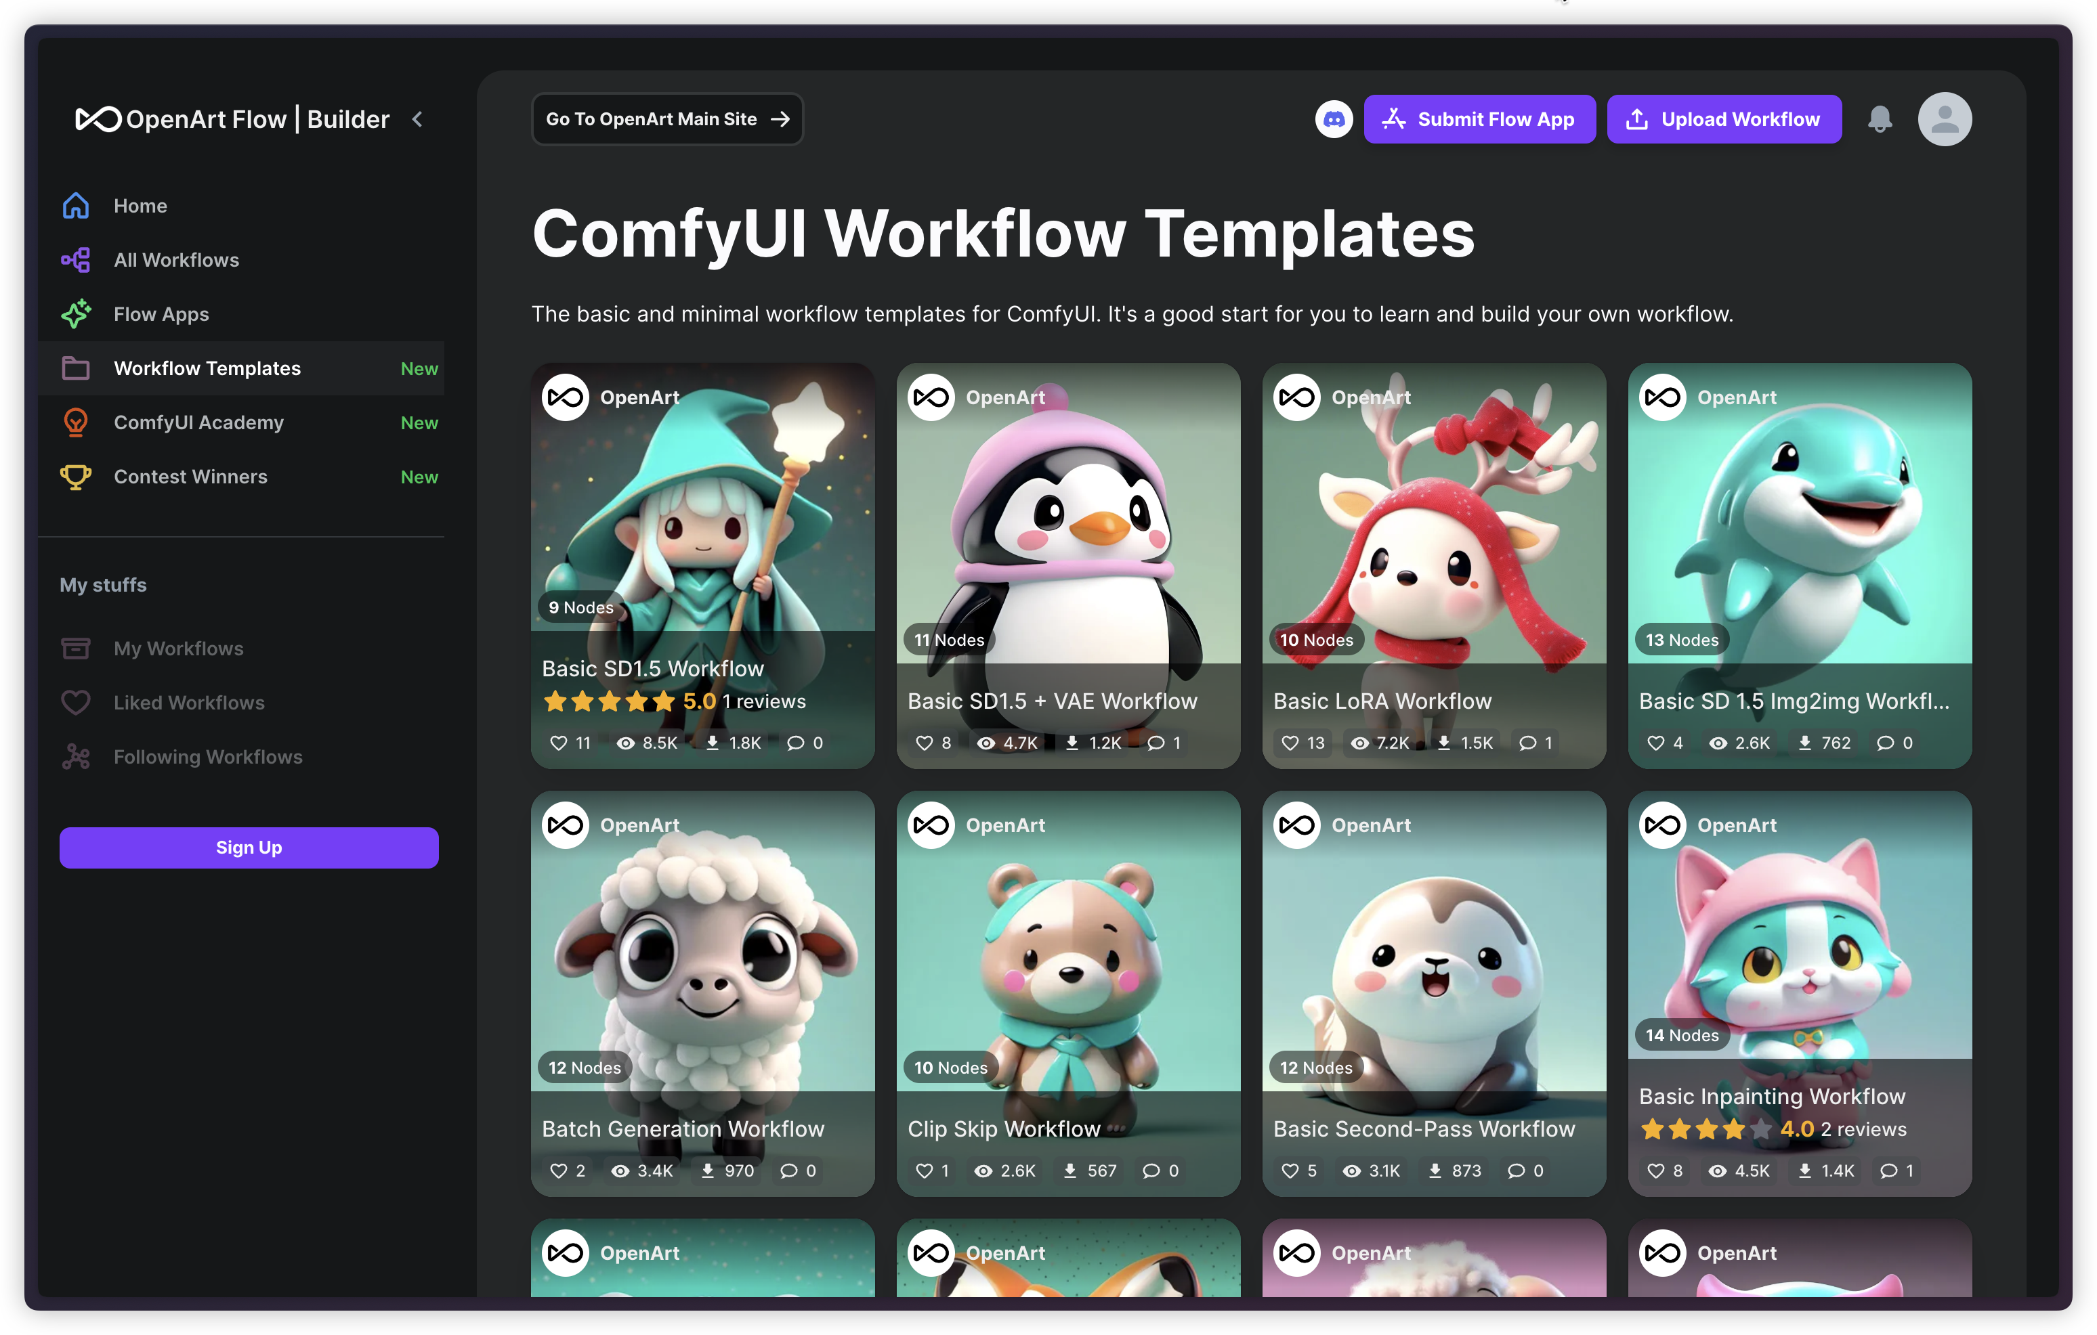Click the Contest Winners trophy icon
Viewport: 2097px width, 1335px height.
[x=76, y=477]
